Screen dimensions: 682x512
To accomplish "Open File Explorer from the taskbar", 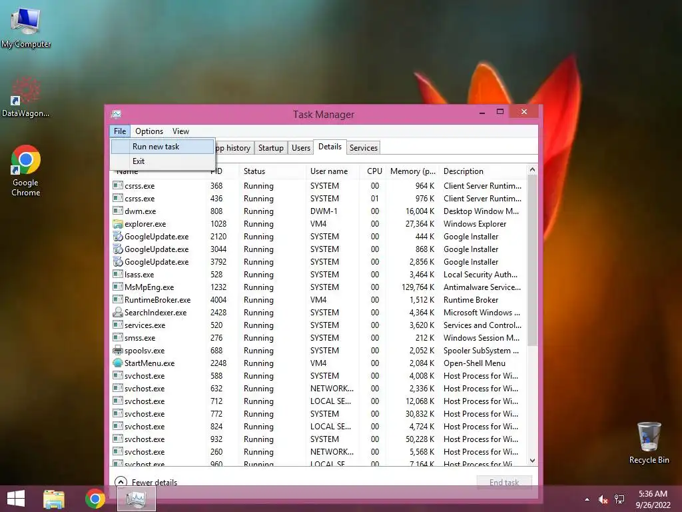I will [x=54, y=499].
